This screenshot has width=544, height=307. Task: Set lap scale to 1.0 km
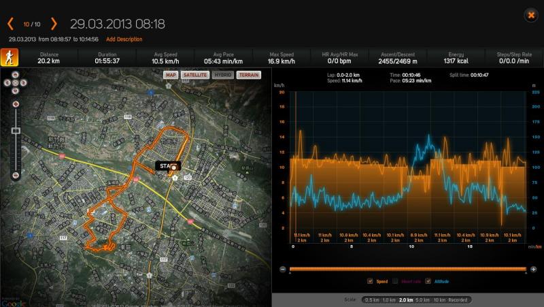click(x=389, y=300)
